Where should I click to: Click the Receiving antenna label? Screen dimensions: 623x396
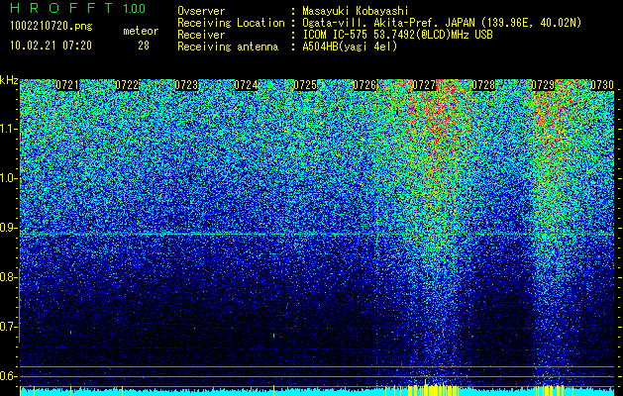pyautogui.click(x=228, y=47)
